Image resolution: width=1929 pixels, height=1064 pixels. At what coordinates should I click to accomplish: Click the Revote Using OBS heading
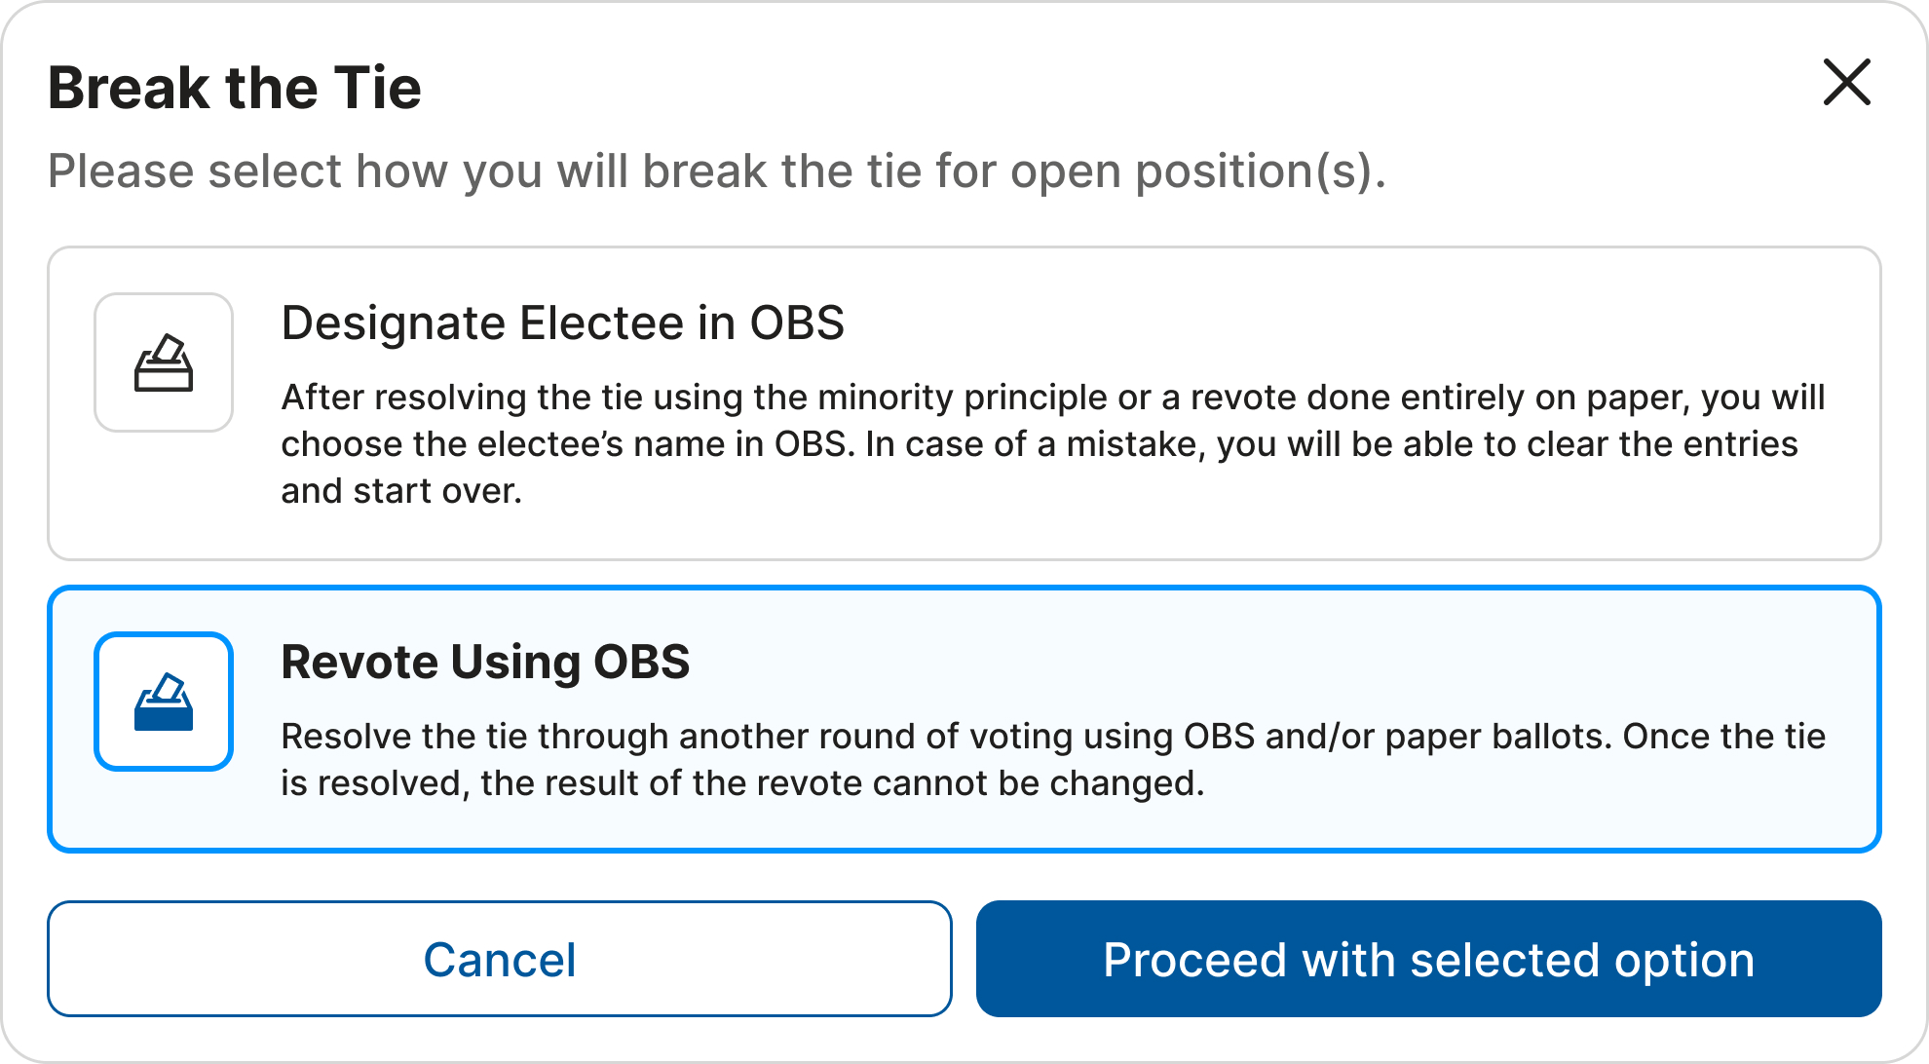point(485,663)
